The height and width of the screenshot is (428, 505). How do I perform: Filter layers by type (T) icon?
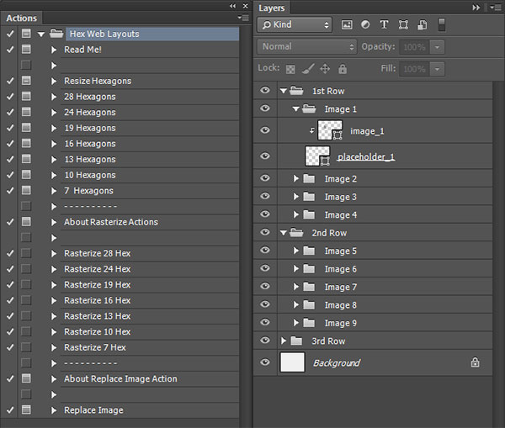coord(384,24)
